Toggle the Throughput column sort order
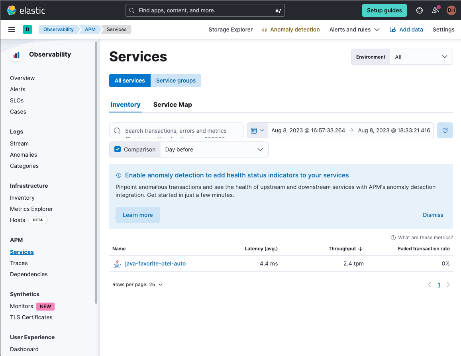This screenshot has height=356, width=461. (346, 248)
